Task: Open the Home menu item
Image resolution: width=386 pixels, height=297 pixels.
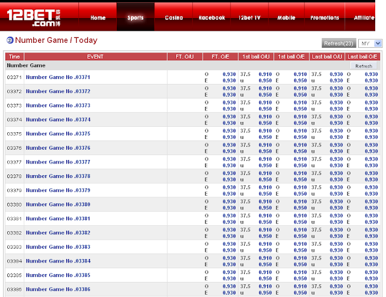Action: click(x=98, y=18)
